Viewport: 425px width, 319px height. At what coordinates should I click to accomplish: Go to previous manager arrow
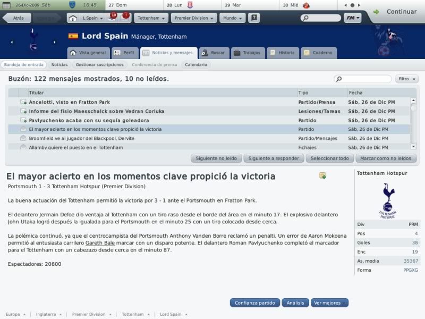tap(12, 42)
